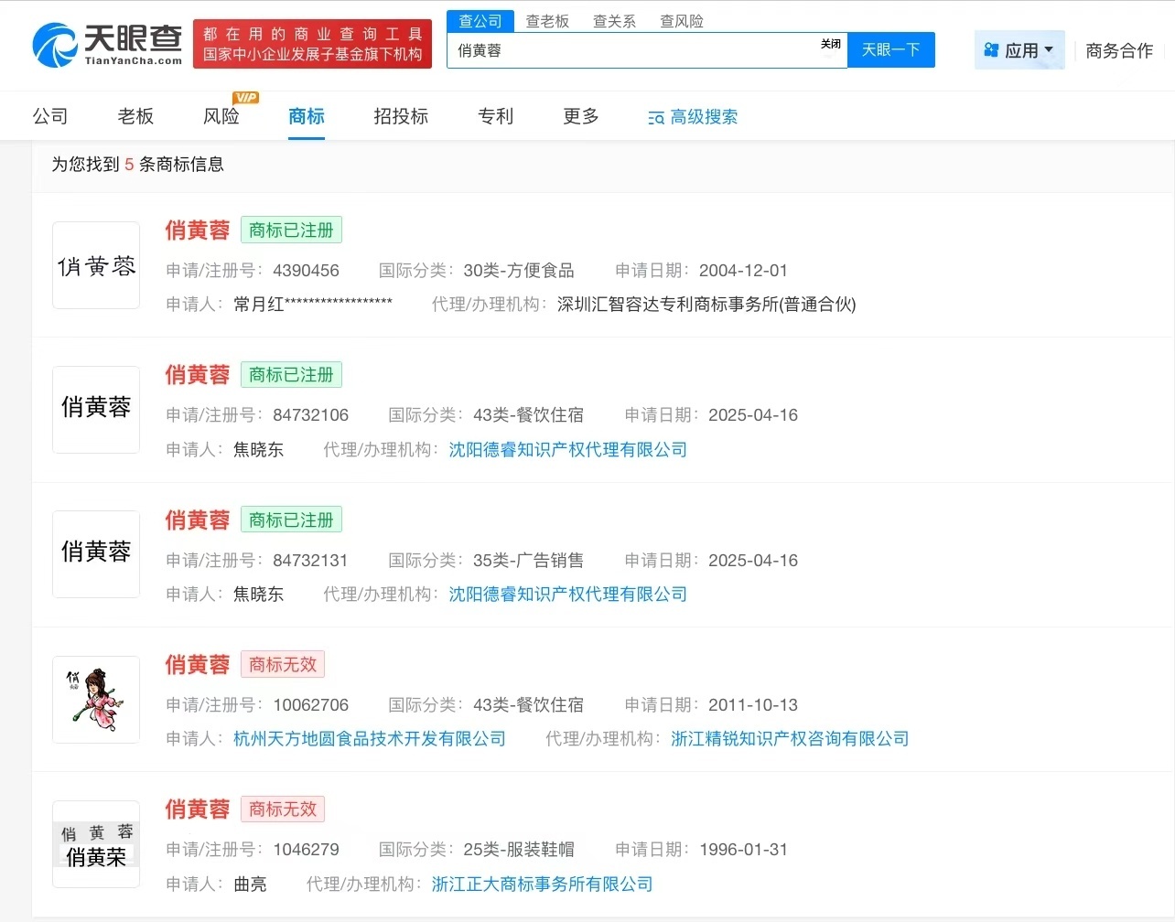This screenshot has width=1175, height=922.
Task: Open agency 浙江正大商标事务所有限公司
Action: tap(542, 884)
